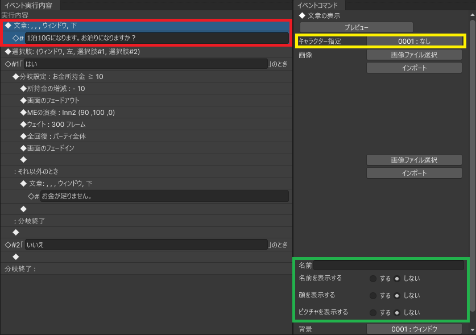Click scrollbar up arrow in command panel
This screenshot has height=335, width=476.
point(472,15)
